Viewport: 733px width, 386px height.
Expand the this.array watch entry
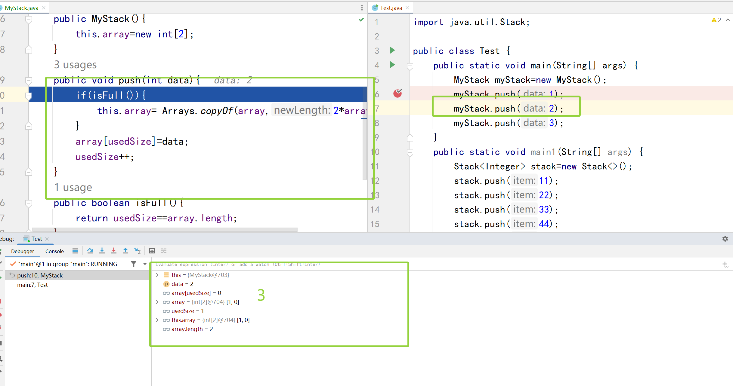coord(157,320)
